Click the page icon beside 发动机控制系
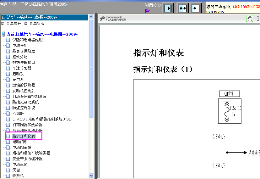This screenshot has width=260, height=179. 8,91
